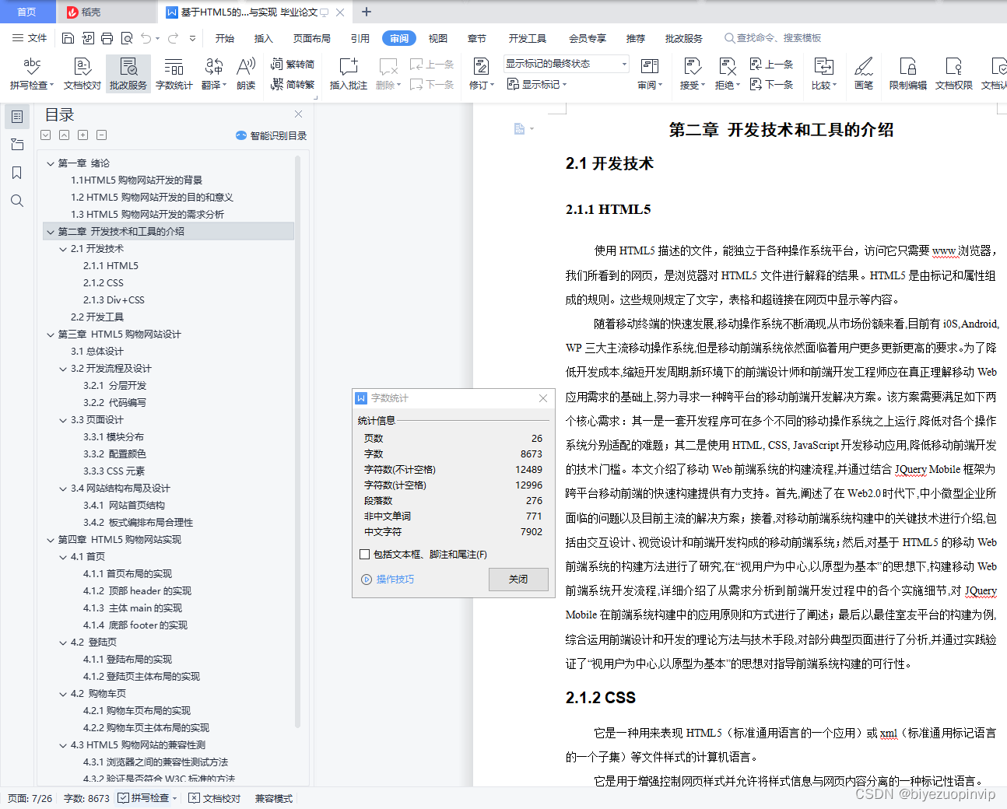Open the 拼写检查 spell check tool
Viewport: 1007px width, 809px height.
[32, 74]
